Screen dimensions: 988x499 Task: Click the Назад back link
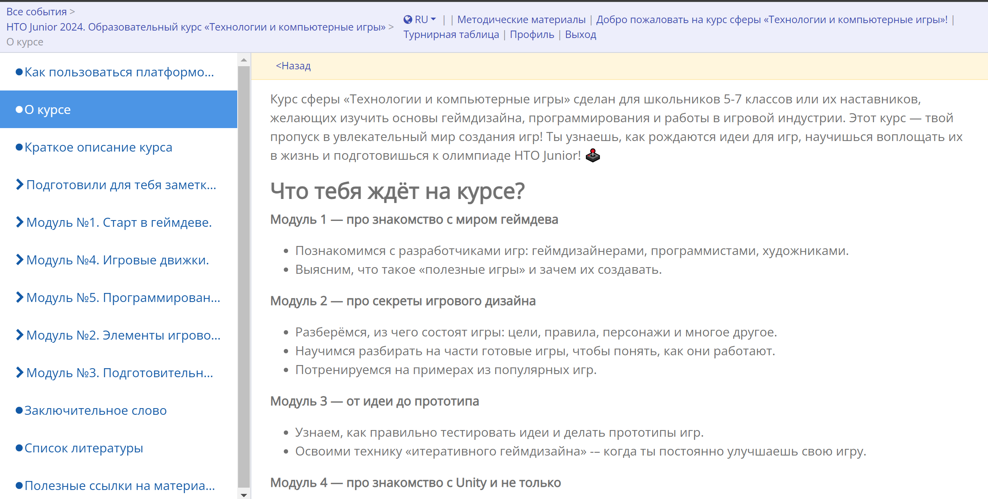(x=293, y=66)
